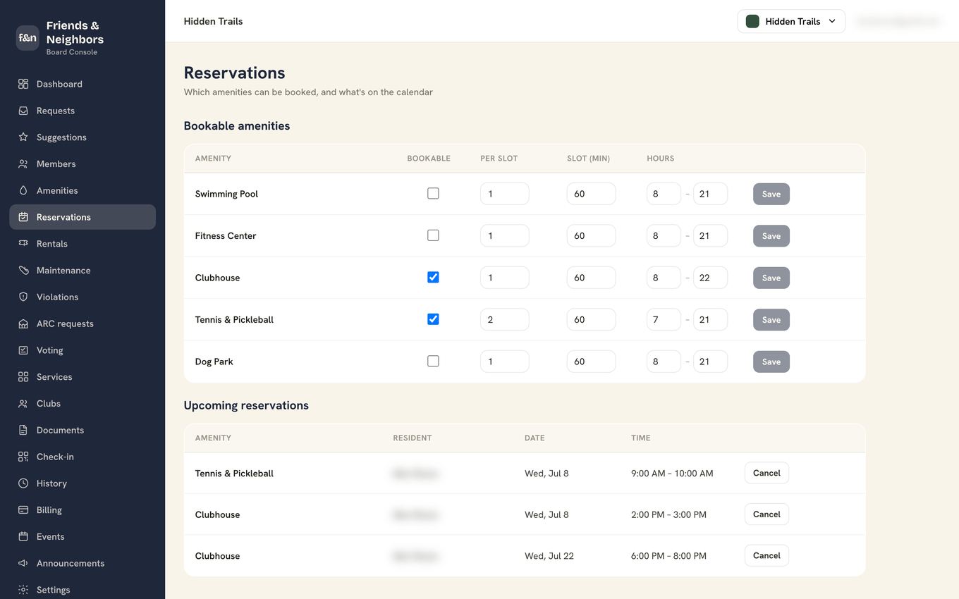Click the Suggestions star icon

23,137
